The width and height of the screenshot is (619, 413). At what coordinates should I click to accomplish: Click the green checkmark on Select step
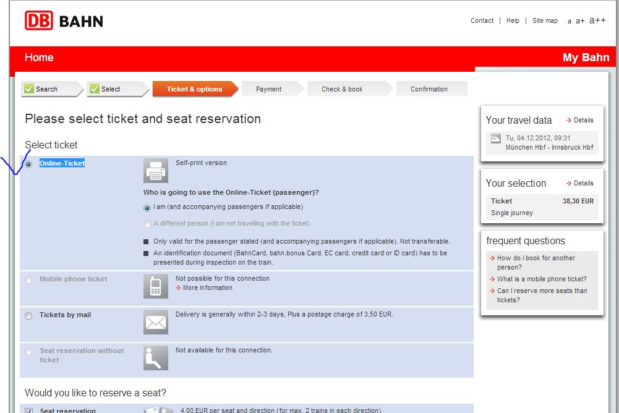click(x=95, y=88)
